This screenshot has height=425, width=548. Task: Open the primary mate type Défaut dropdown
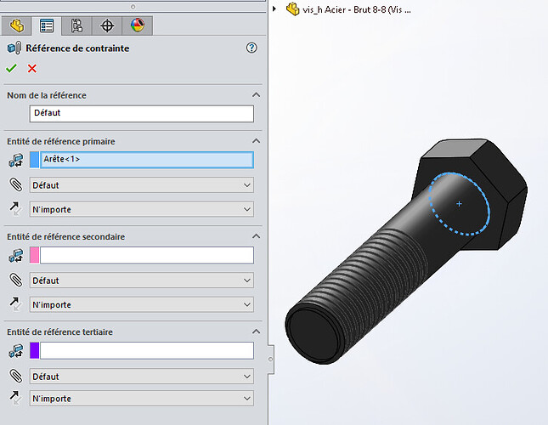coord(141,184)
